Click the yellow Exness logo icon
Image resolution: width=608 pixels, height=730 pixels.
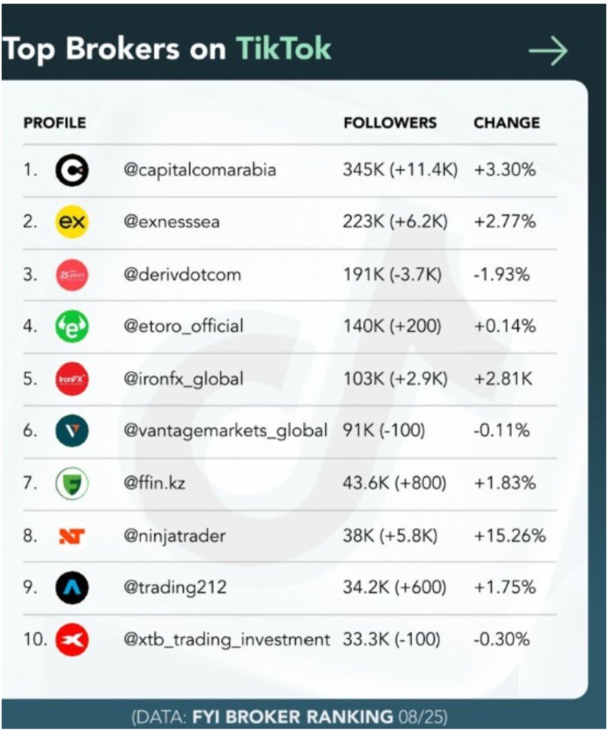pos(71,222)
